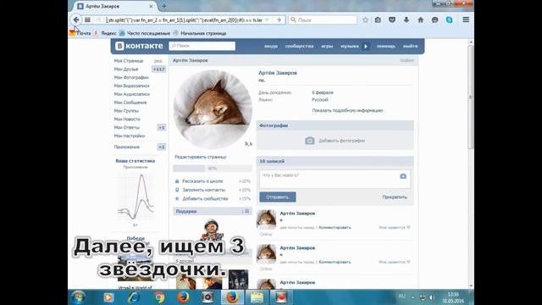Click the volume speaker icon in the system tray
542x305 pixels.
(431, 297)
